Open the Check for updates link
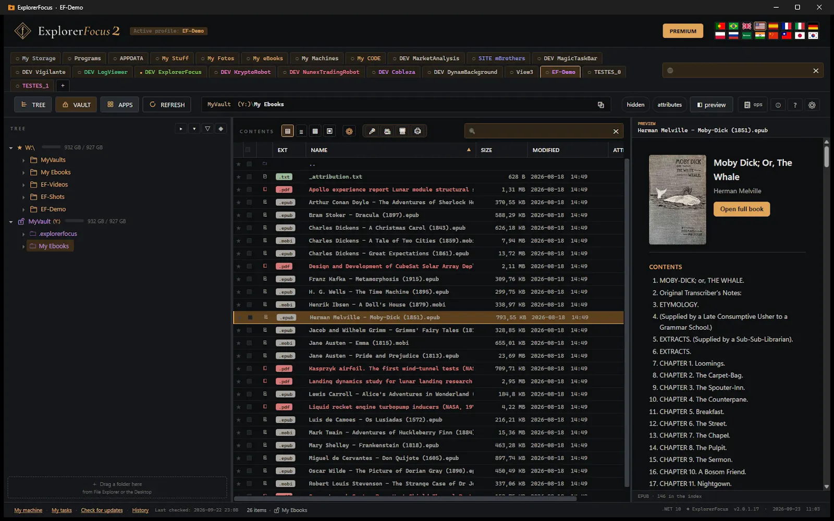This screenshot has height=521, width=834. pos(102,511)
